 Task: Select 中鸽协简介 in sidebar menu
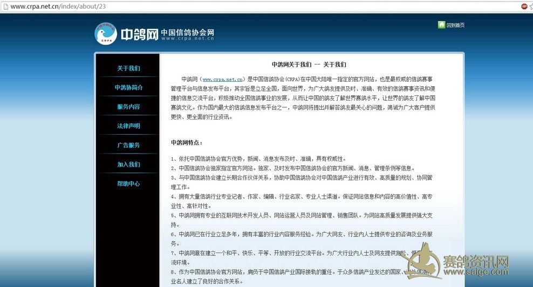point(128,88)
